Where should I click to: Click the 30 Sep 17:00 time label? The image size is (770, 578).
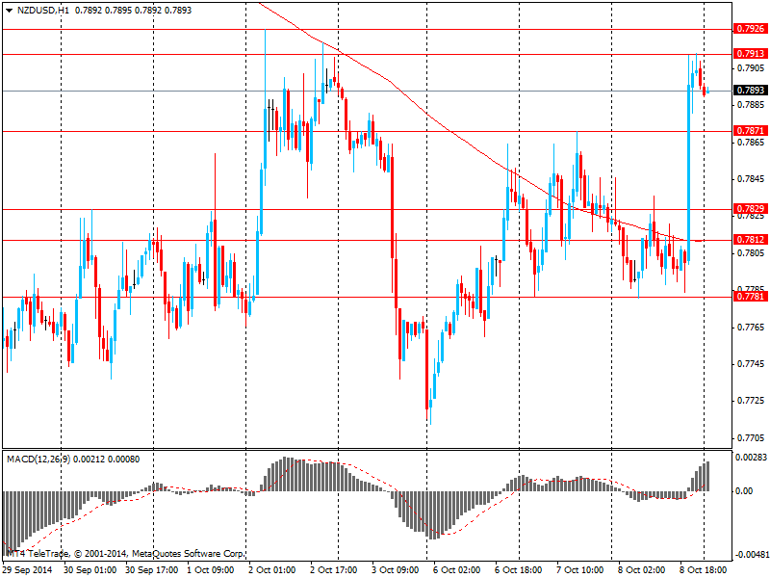(152, 570)
